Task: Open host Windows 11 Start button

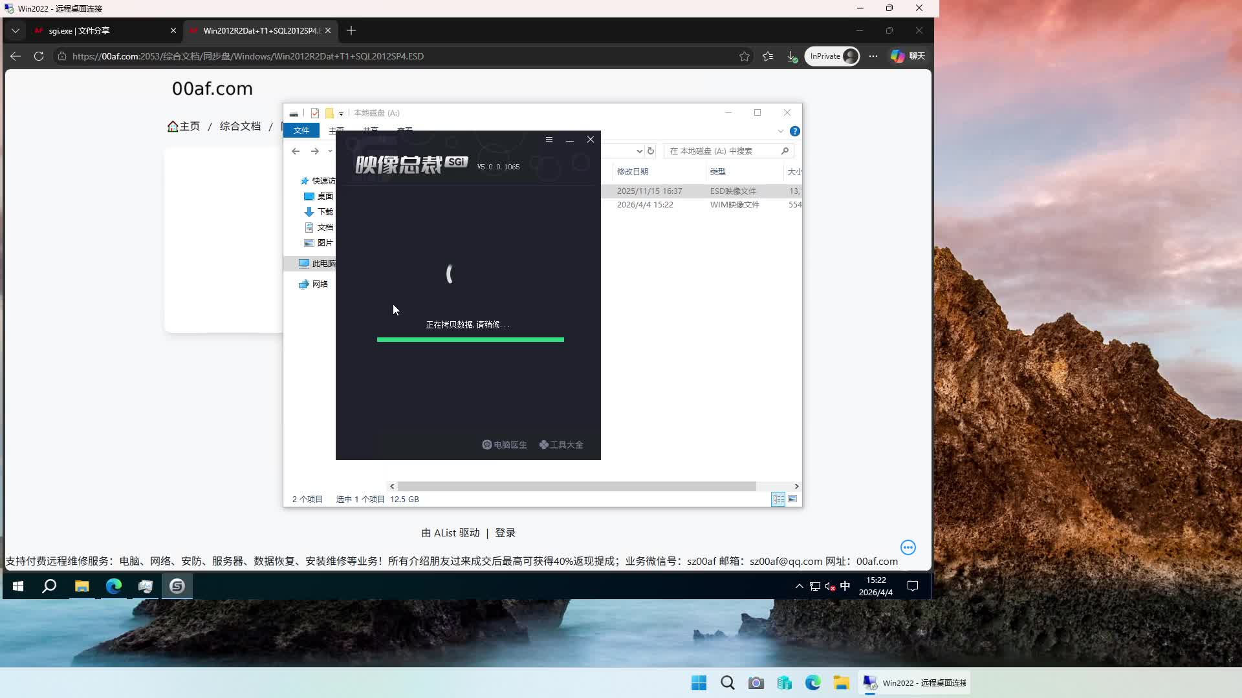Action: [699, 683]
